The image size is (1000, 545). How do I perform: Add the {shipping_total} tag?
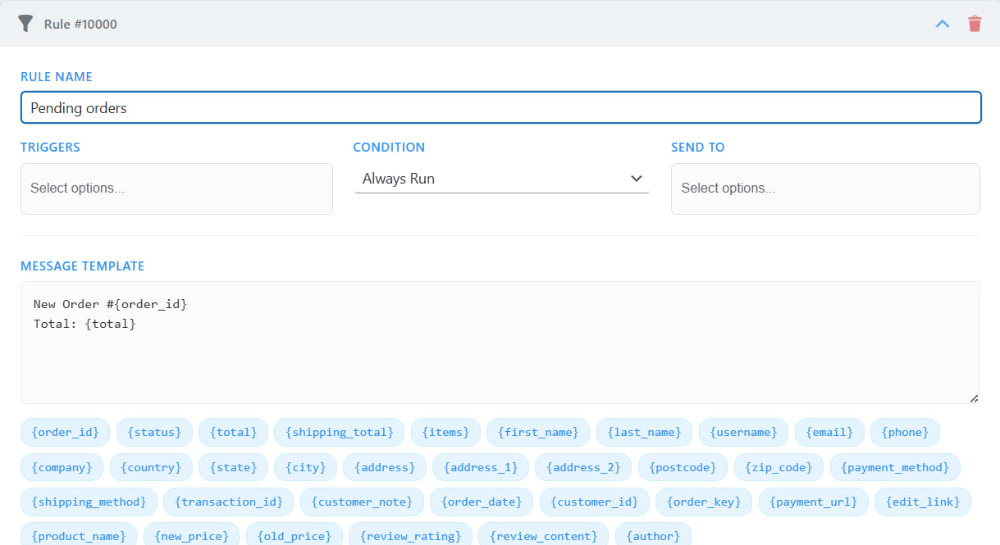[339, 432]
